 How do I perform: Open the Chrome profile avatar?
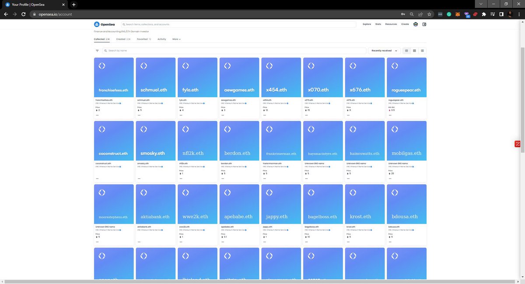coord(510,14)
